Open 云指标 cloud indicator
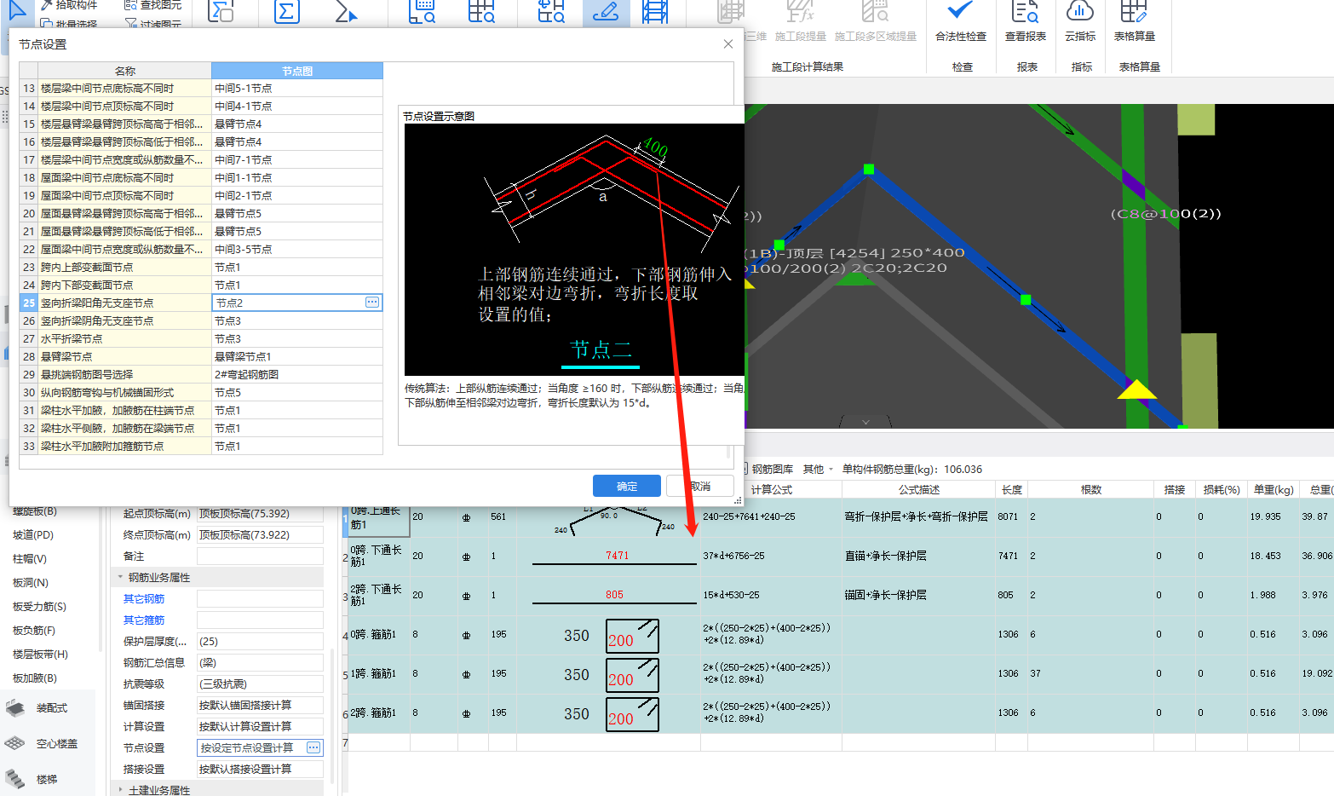 click(1080, 21)
